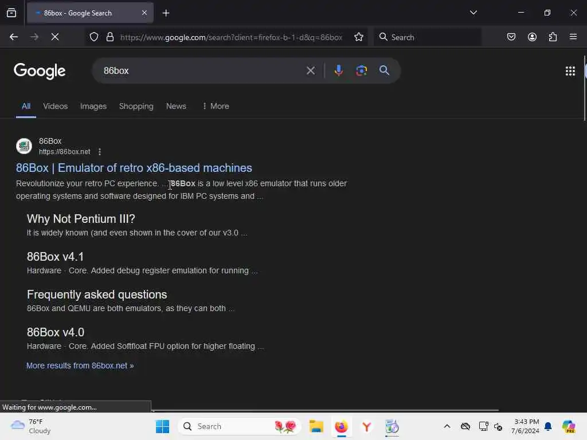Screen dimensions: 587x440
Task: Open Google Lens image search
Action: tap(361, 70)
